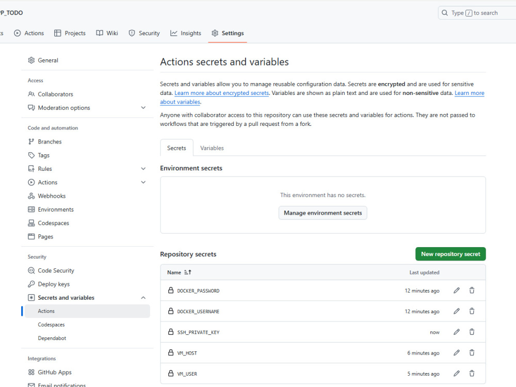Click the VM_HOST secret name
Screen dimensions: 516x387
pyautogui.click(x=187, y=353)
